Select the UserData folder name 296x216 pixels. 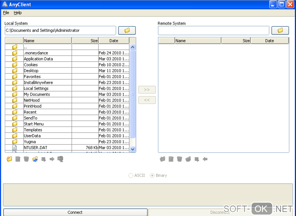(x=32, y=136)
